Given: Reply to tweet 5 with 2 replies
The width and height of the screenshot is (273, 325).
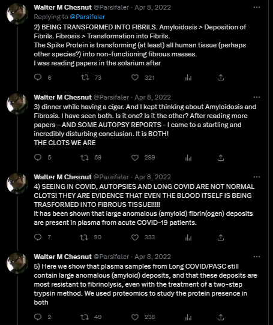Looking at the screenshot, I should pyautogui.click(x=38, y=317).
